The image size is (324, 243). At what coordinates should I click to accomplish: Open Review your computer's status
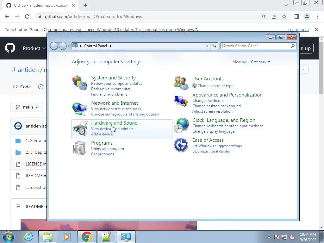116,84
